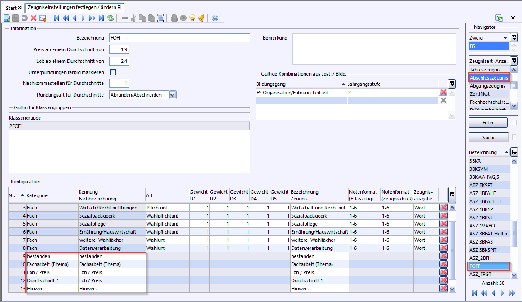Click the bell icon in toolbar
Image resolution: width=522 pixels, height=302 pixels.
(201, 18)
